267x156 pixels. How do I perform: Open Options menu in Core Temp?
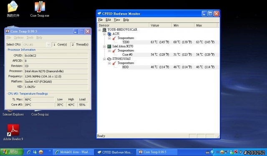click(19, 37)
